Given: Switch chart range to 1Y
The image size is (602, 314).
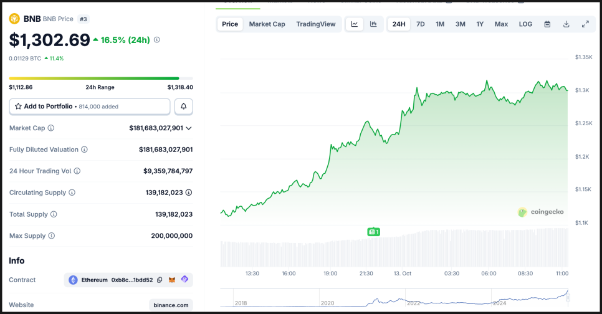Looking at the screenshot, I should point(480,24).
